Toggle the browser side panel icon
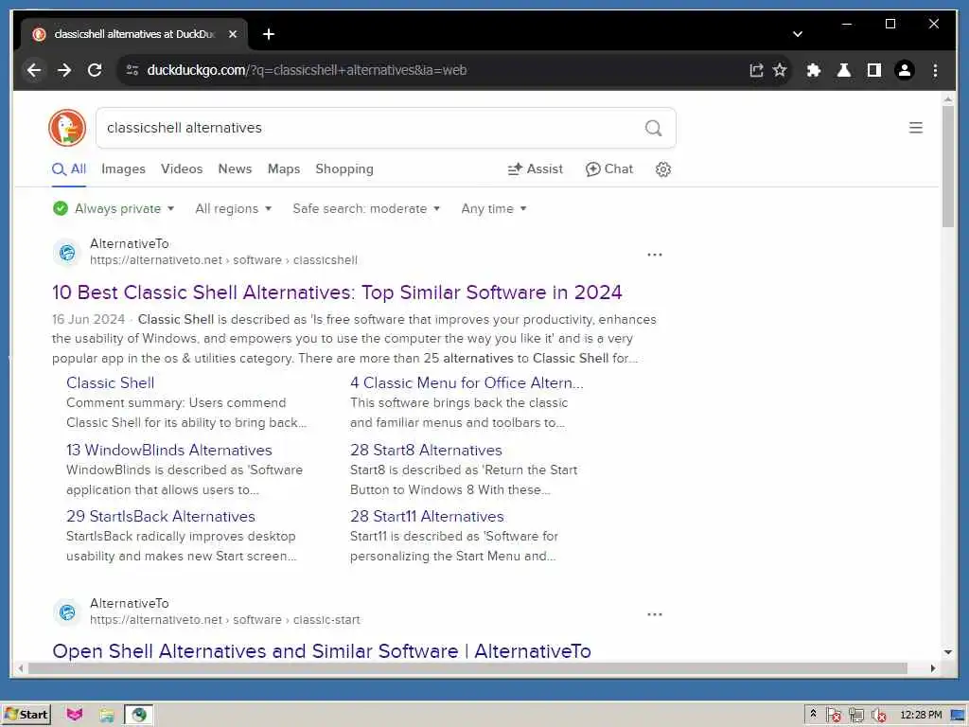Viewport: 969px width, 727px height. 873,70
